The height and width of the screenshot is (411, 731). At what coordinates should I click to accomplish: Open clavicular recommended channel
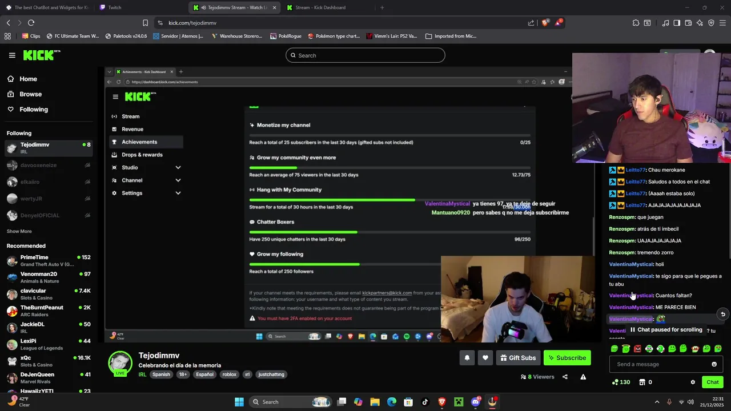48,294
